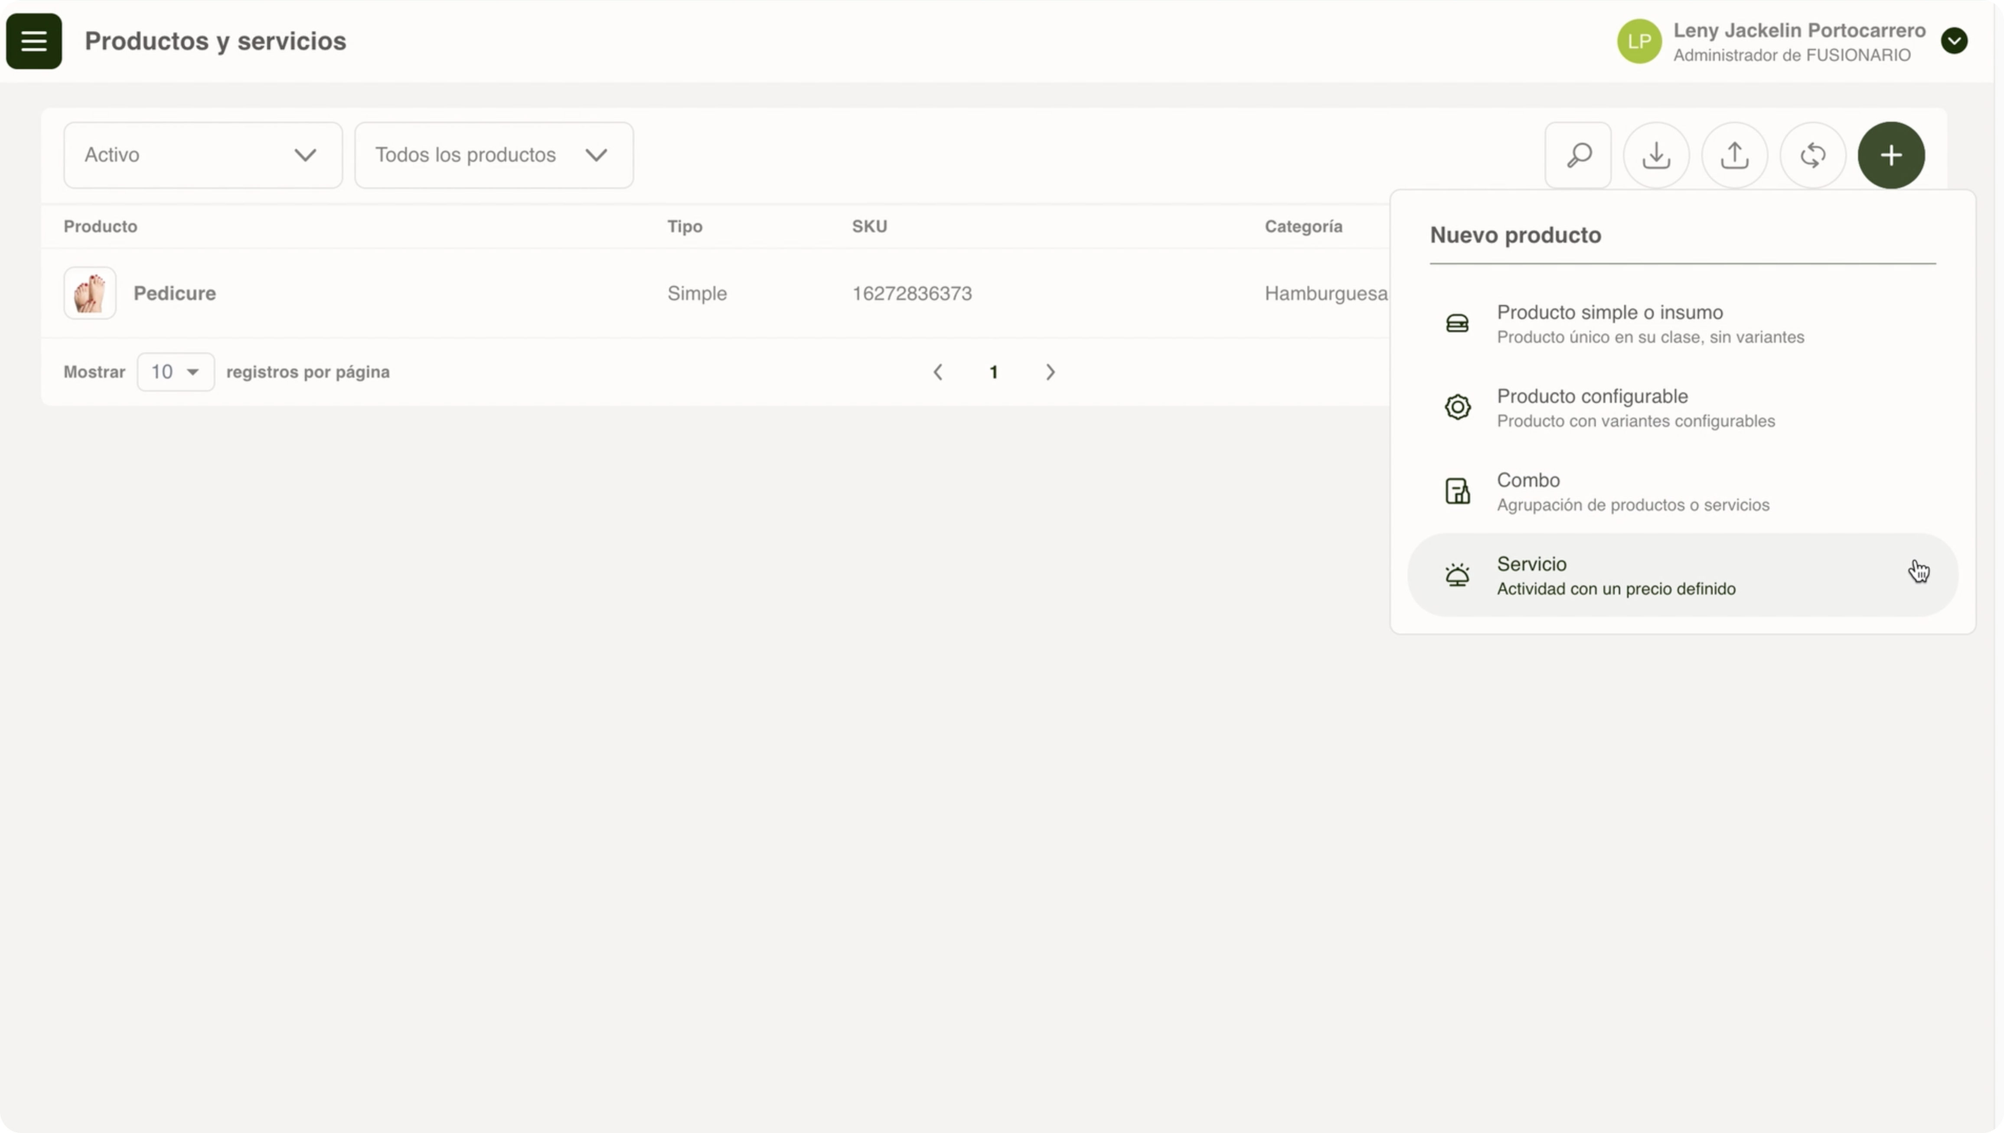Click the green plus add button

point(1891,155)
